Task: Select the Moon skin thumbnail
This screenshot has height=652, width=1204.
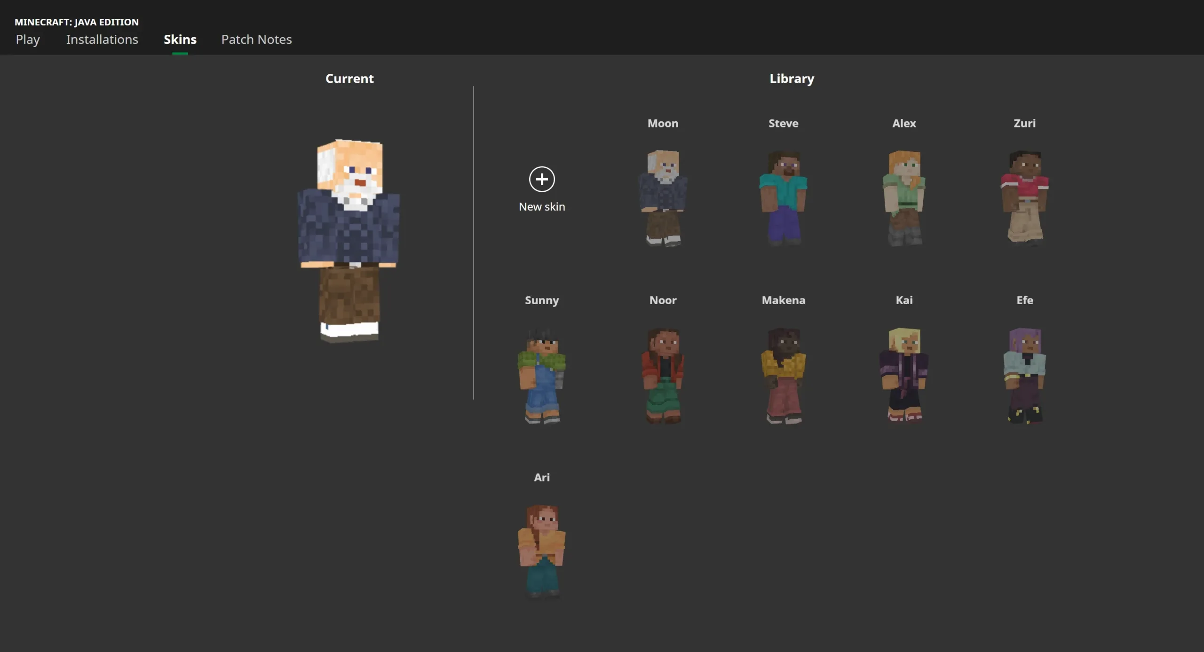Action: [x=663, y=198]
